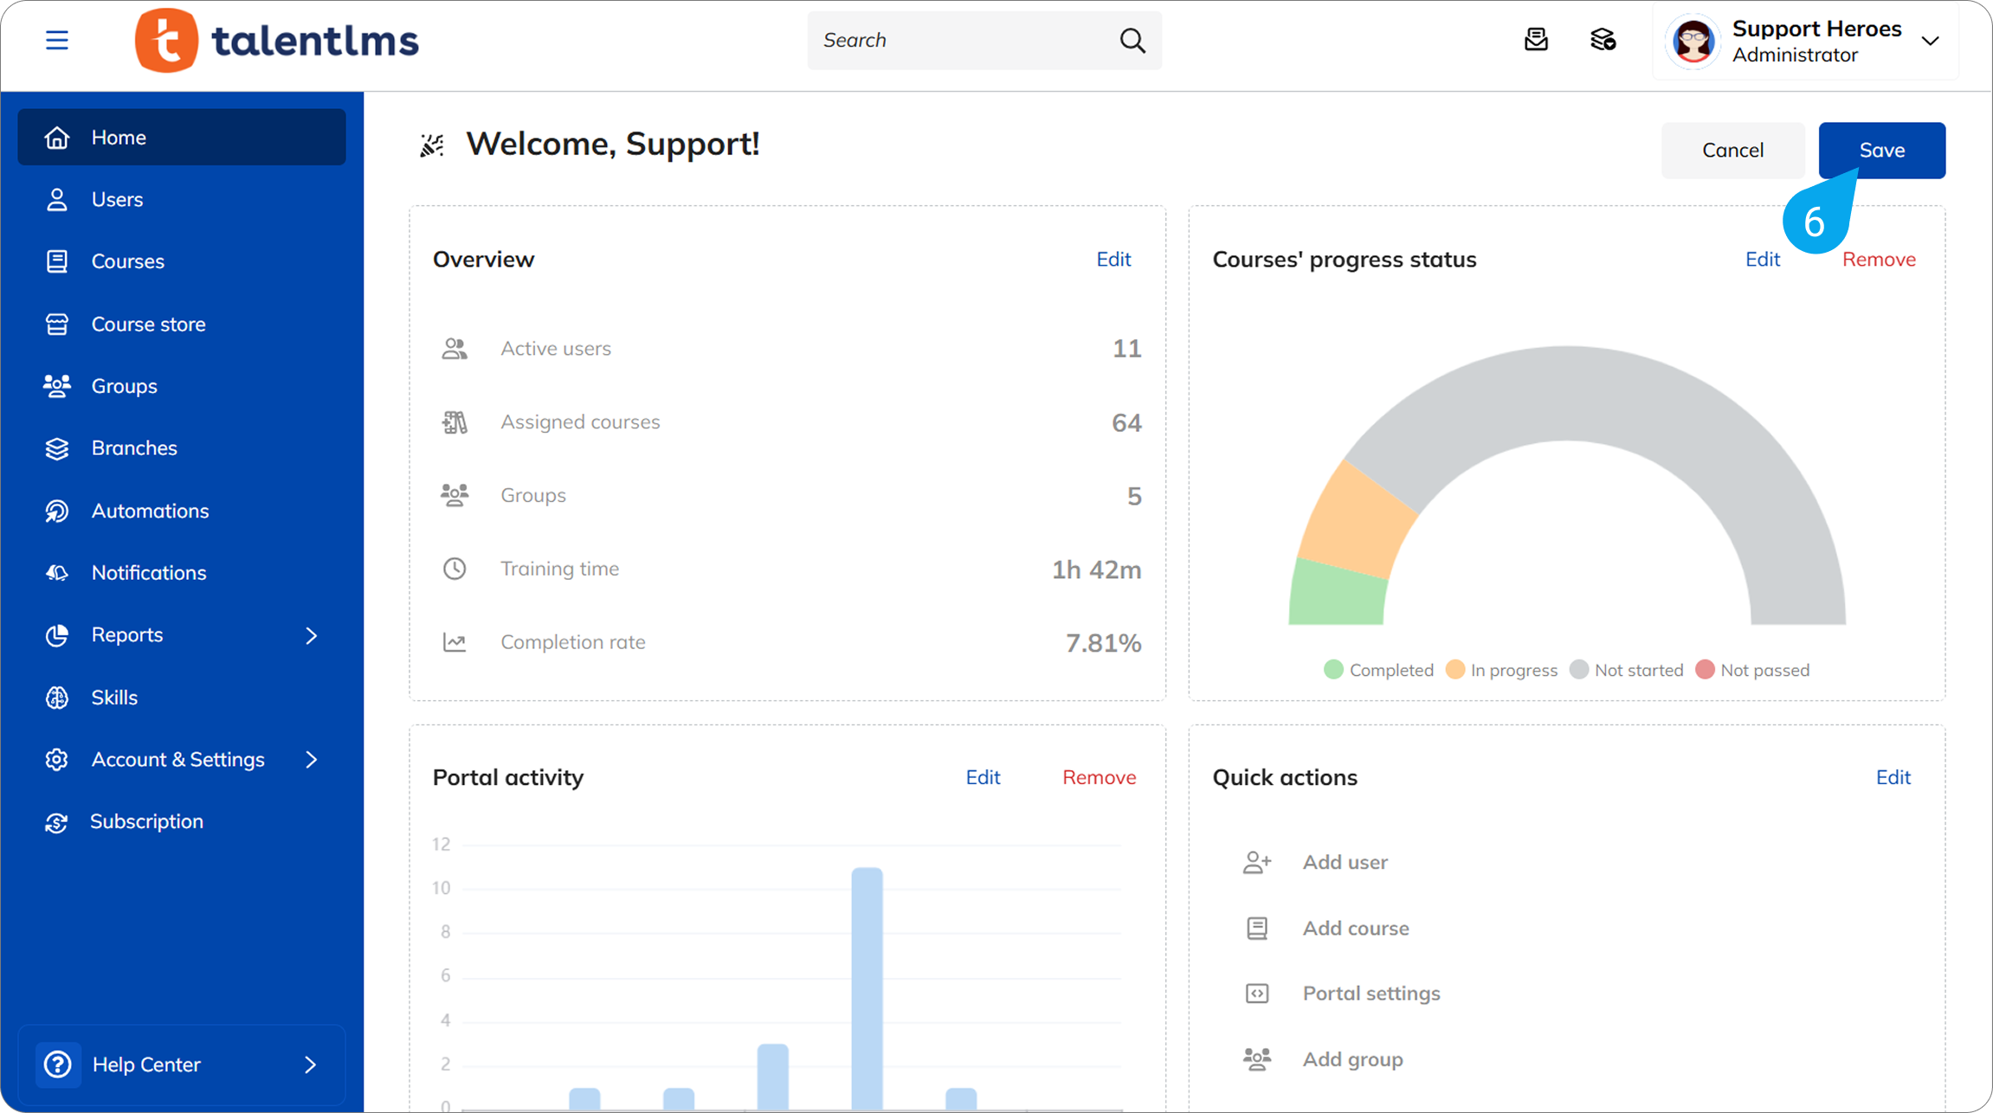The width and height of the screenshot is (1993, 1113).
Task: Expand the Help Center arrow
Action: click(311, 1065)
